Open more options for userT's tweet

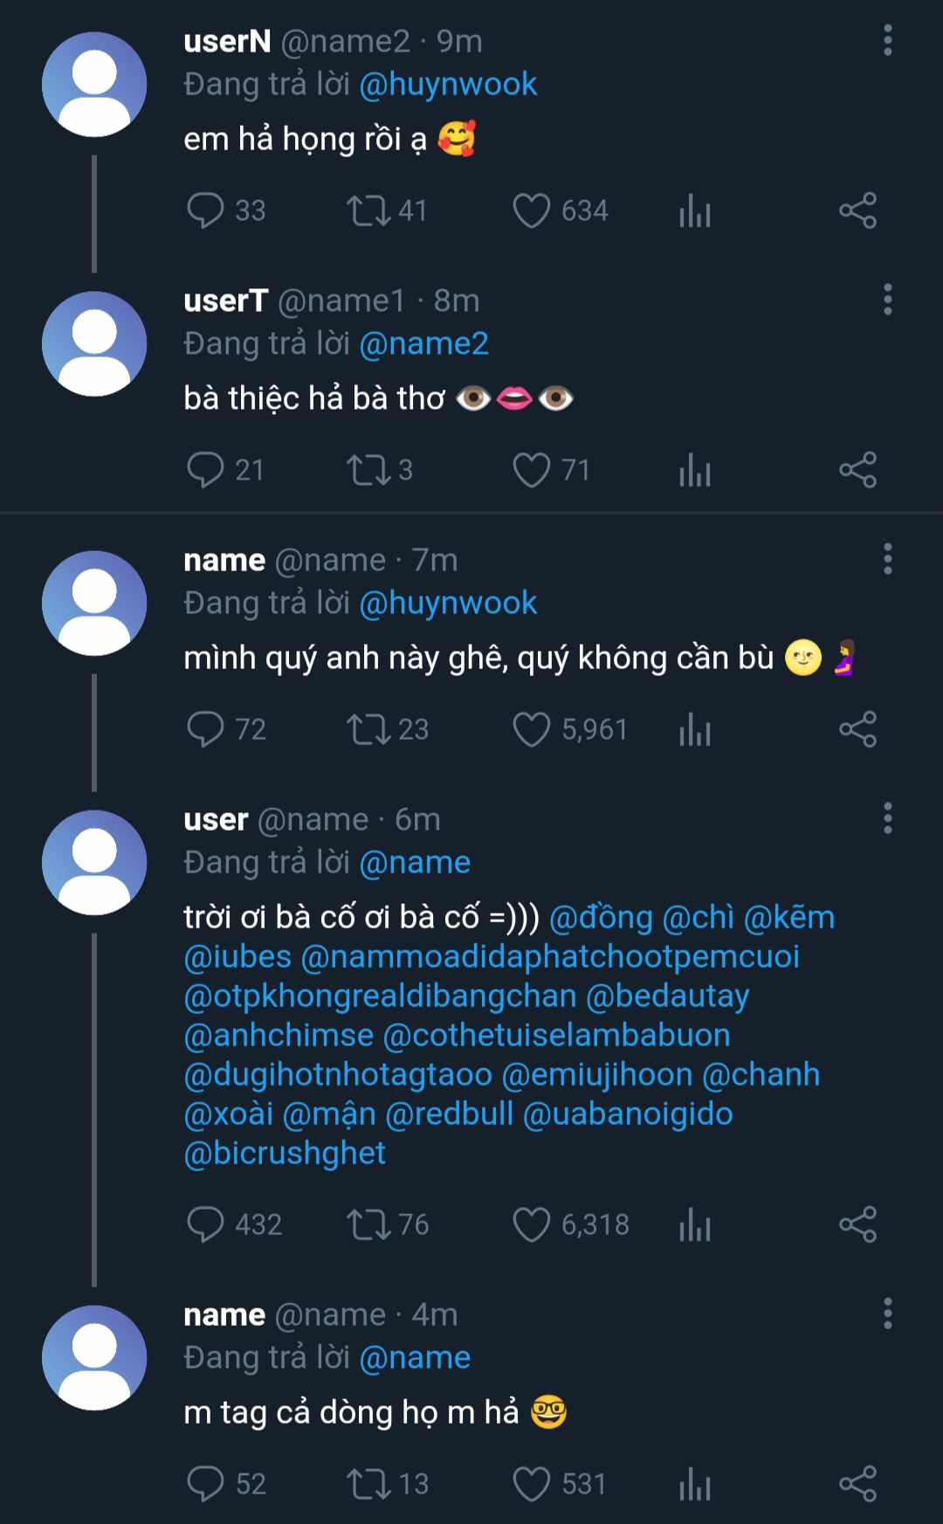pyautogui.click(x=887, y=300)
